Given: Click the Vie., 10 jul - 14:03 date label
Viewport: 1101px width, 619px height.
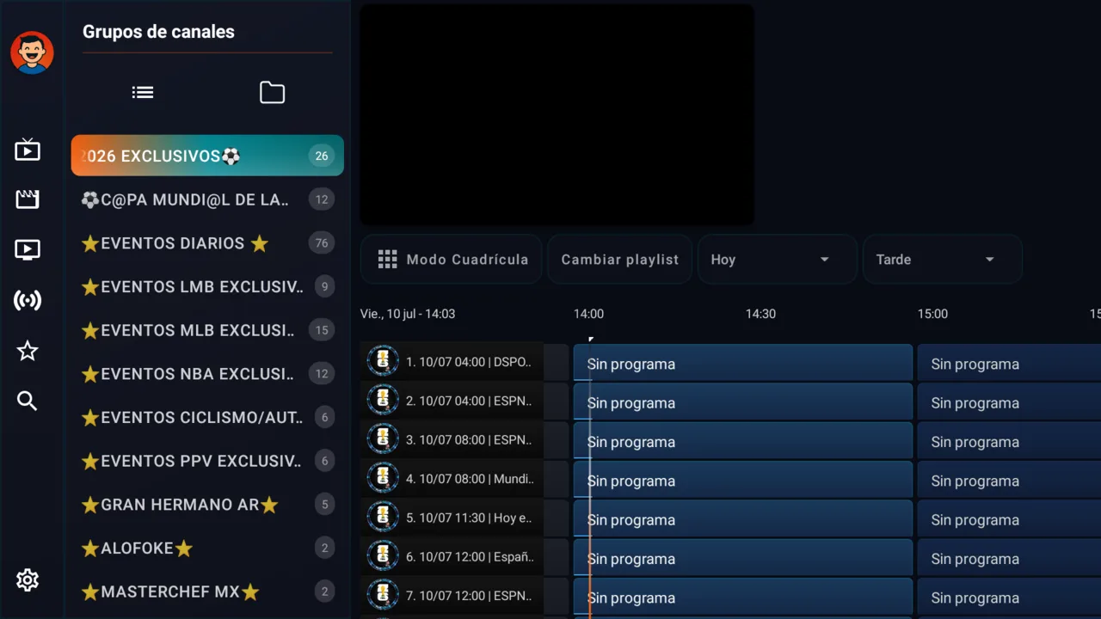Looking at the screenshot, I should tap(408, 314).
